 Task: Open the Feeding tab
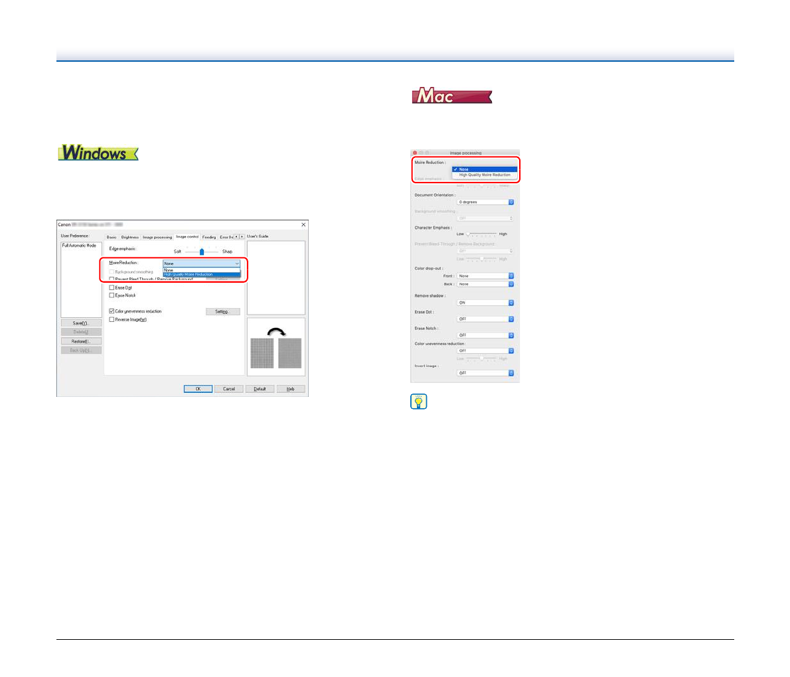point(209,237)
